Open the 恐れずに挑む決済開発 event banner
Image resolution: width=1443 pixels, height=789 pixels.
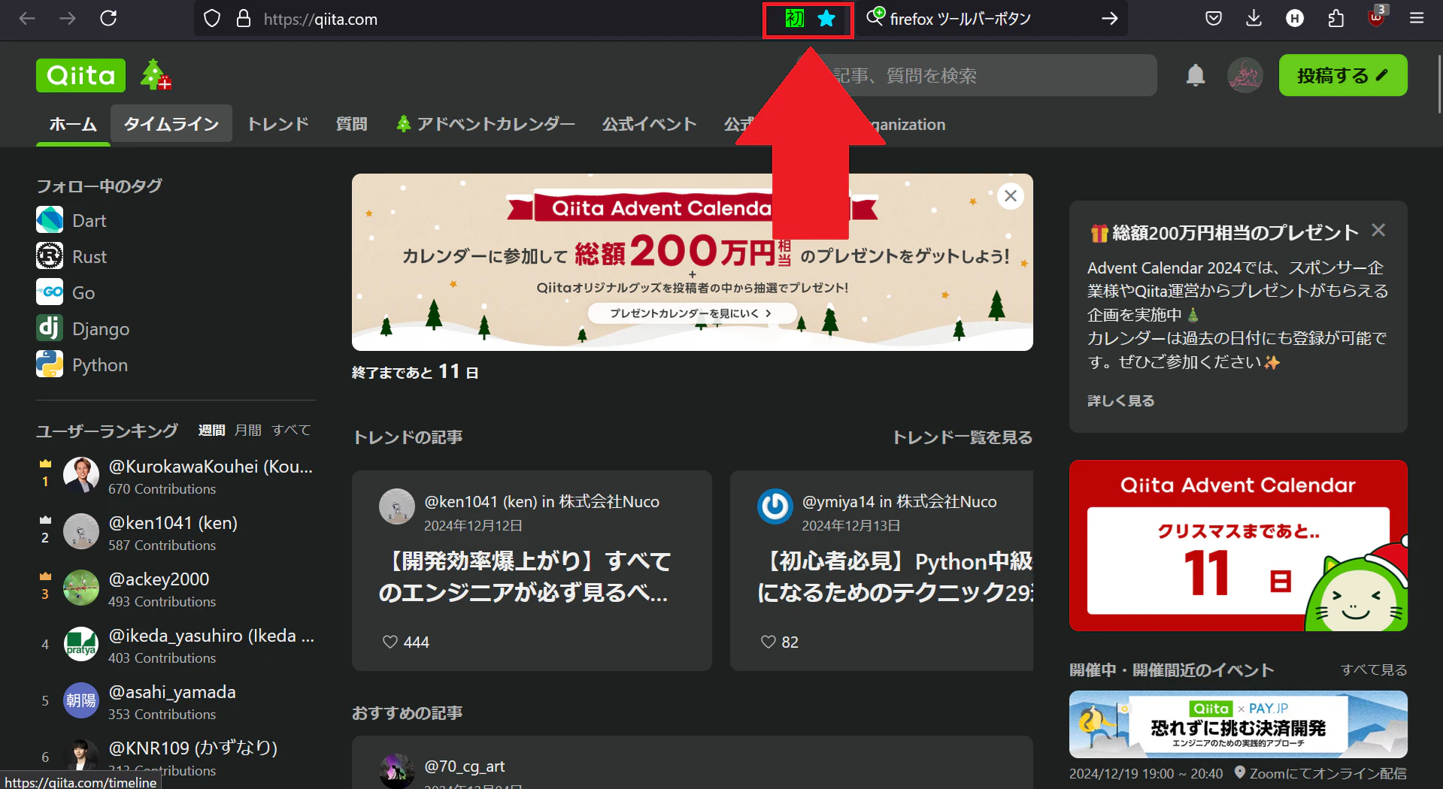pos(1238,724)
